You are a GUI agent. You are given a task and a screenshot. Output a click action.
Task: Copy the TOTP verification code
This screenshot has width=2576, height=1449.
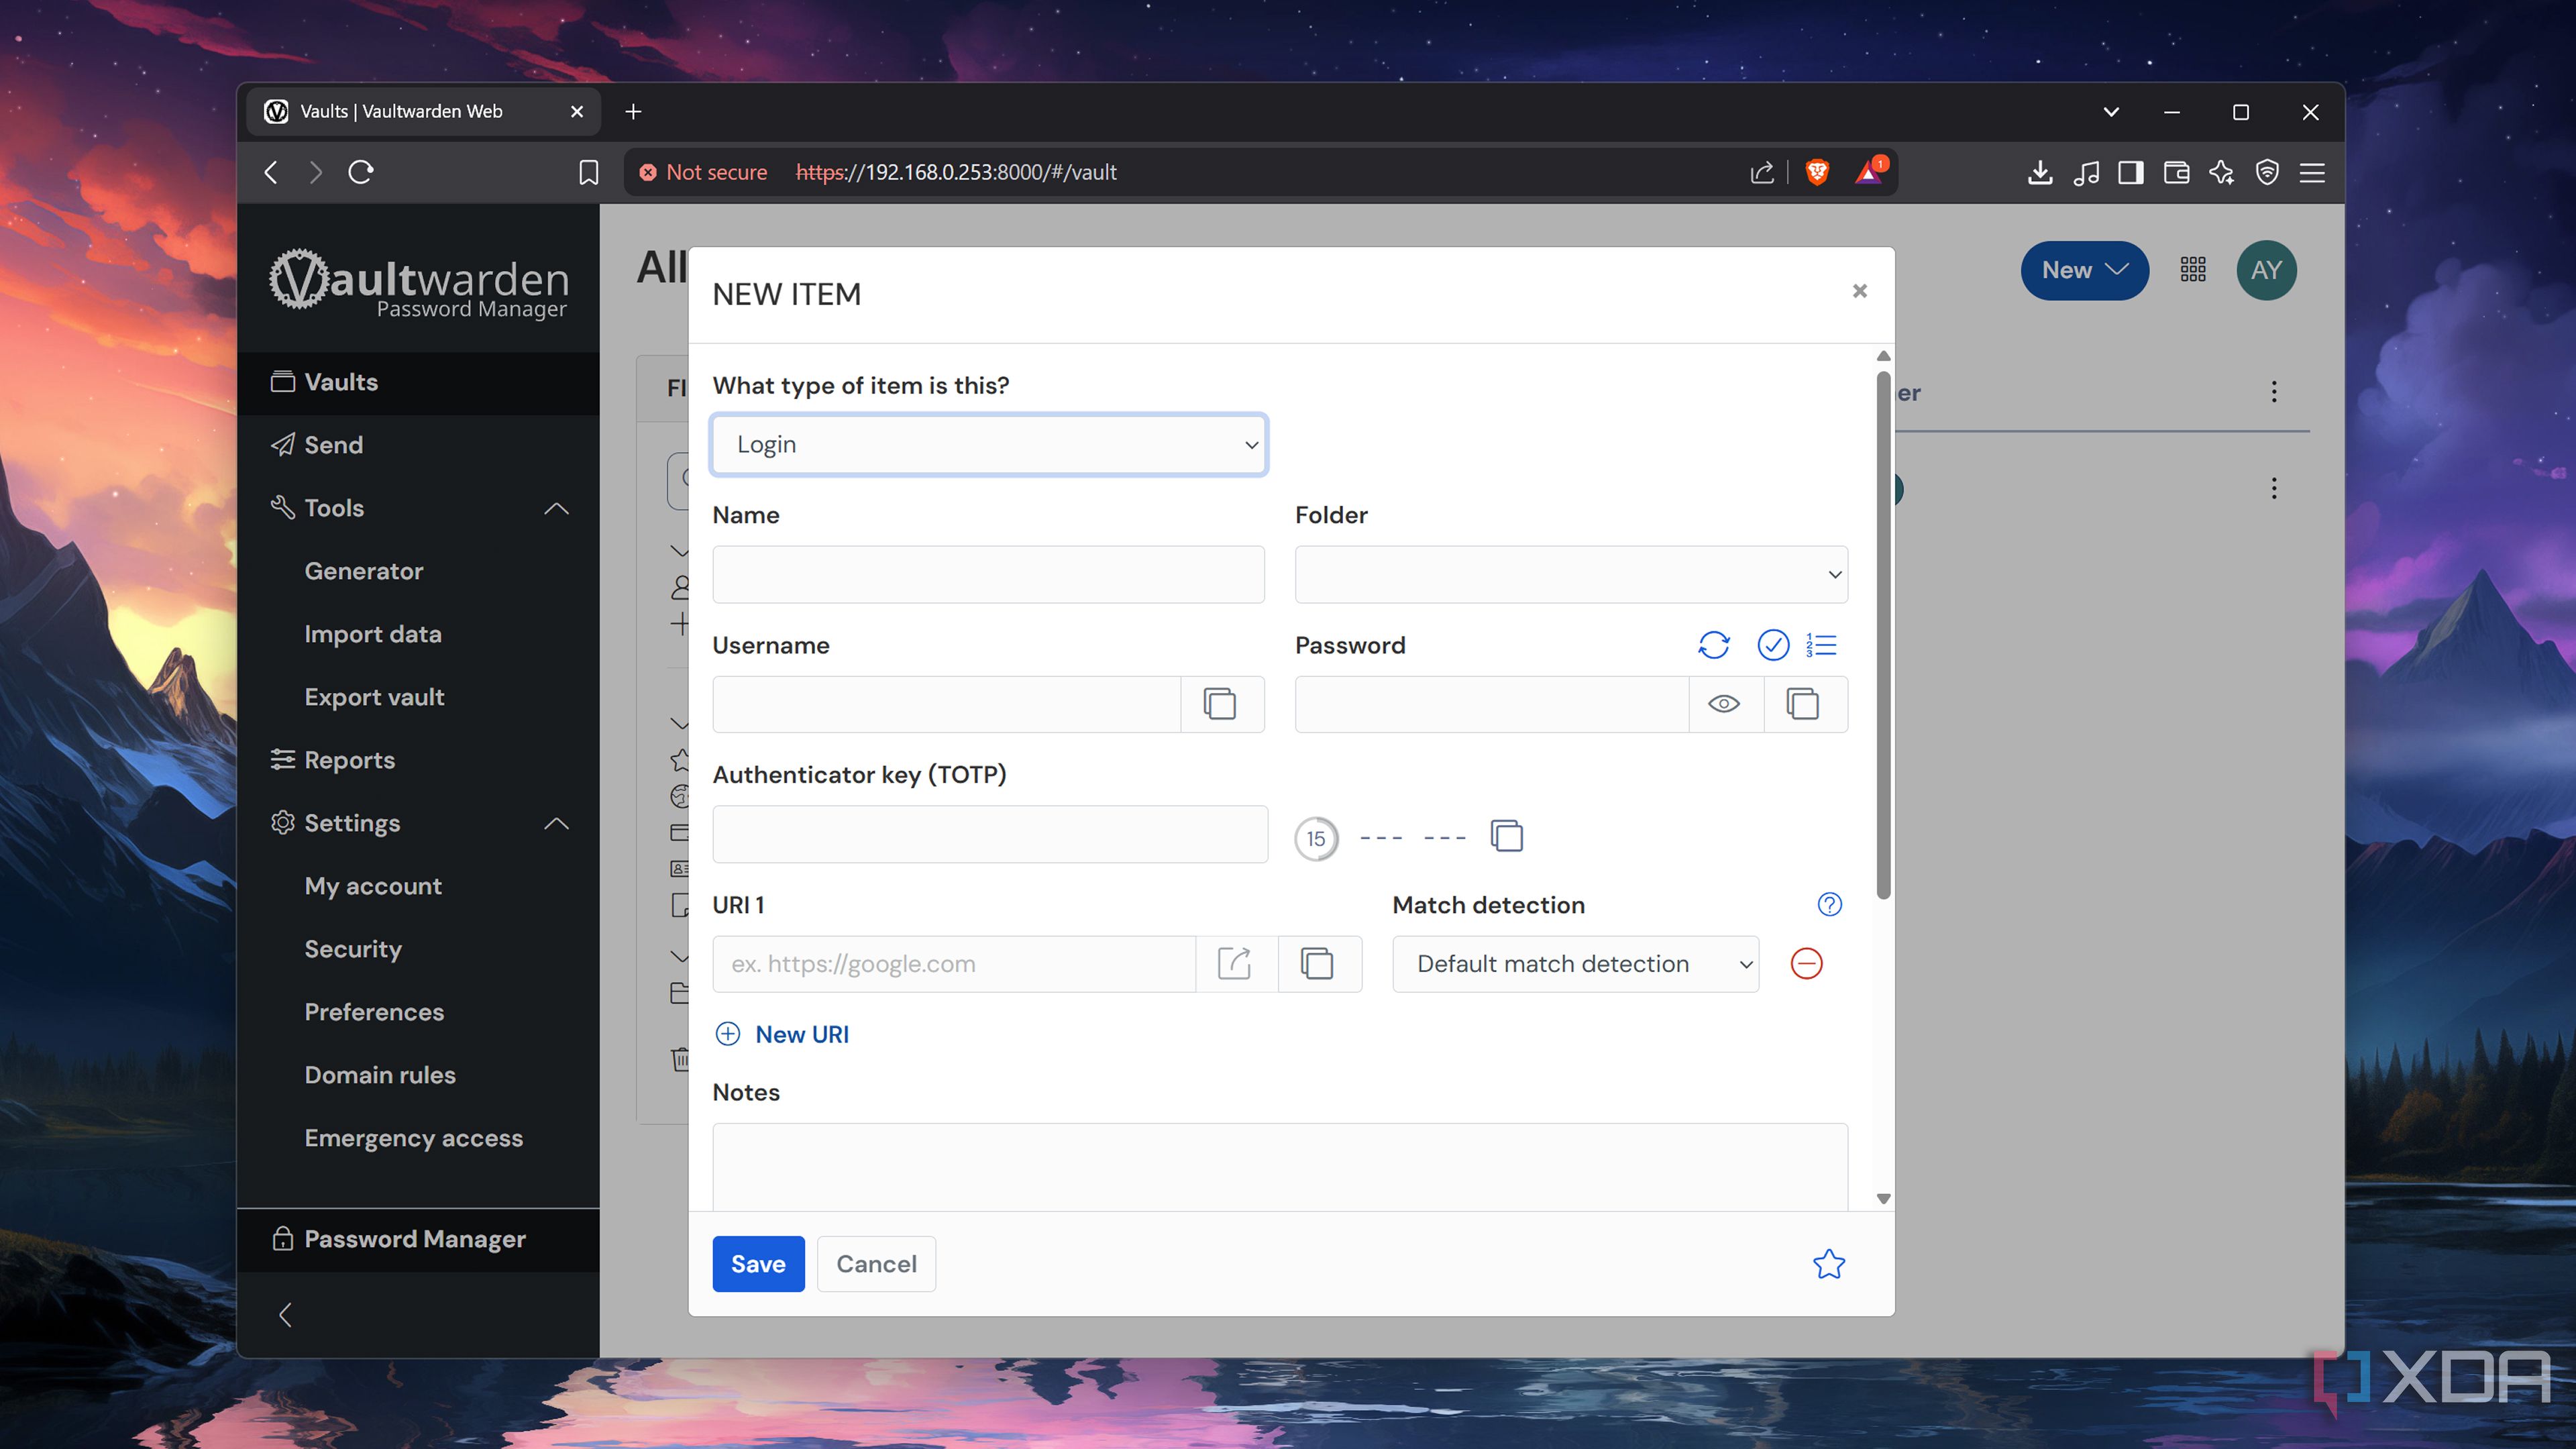[1506, 835]
